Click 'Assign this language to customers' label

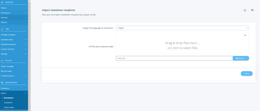pyautogui.click(x=98, y=28)
